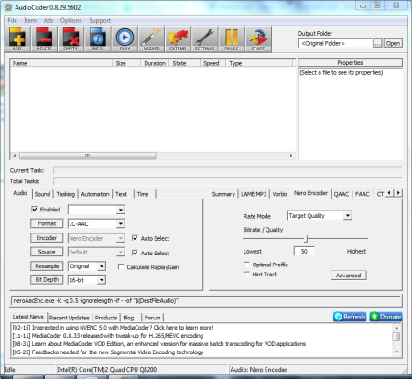Open the Recent Updates news tab
Image resolution: width=412 pixels, height=379 pixels.
tap(70, 318)
